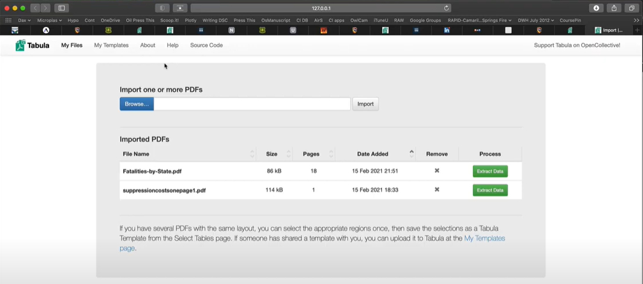Click the Safari share icon
Screen dimensions: 643x284
click(614, 8)
